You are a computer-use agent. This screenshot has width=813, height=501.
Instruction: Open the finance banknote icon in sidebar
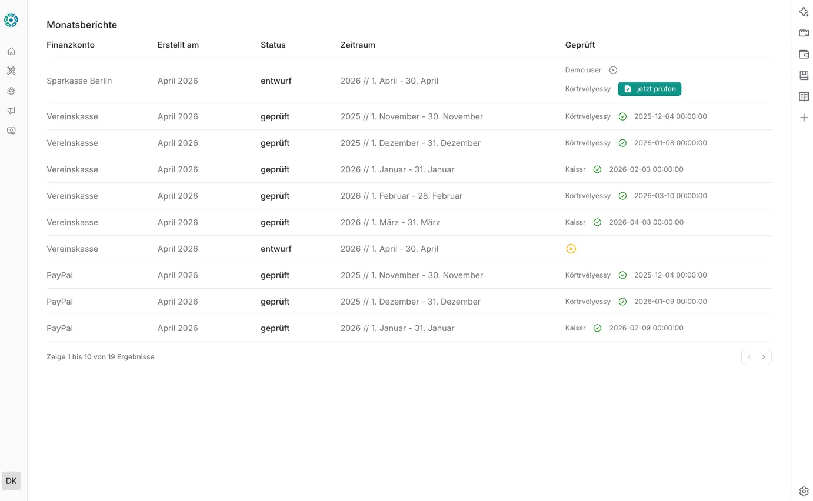click(11, 131)
